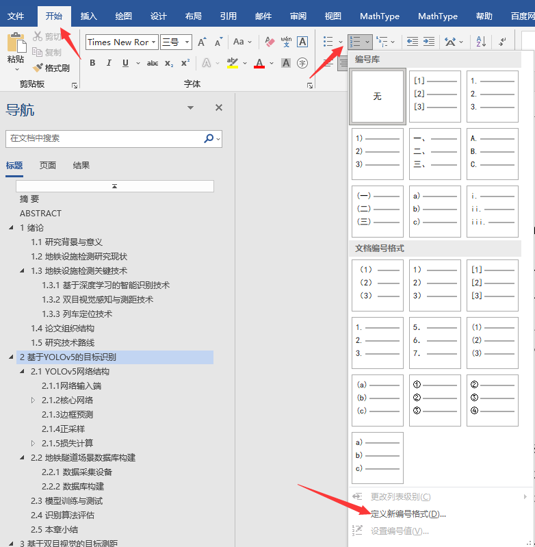Click the phonetic guide wén icon
The height and width of the screenshot is (547, 535).
(x=286, y=42)
